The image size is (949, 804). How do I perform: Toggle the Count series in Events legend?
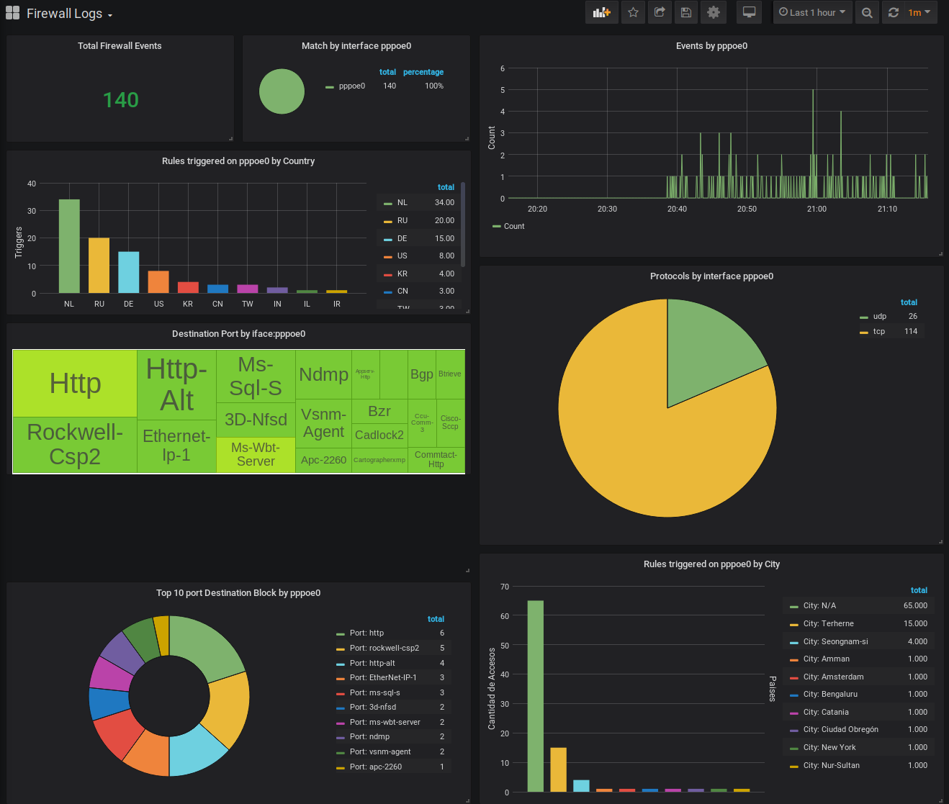tap(513, 226)
